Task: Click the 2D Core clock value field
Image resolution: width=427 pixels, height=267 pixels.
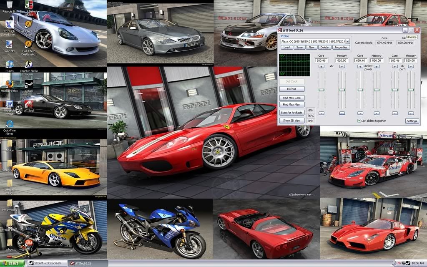Action: coord(322,60)
